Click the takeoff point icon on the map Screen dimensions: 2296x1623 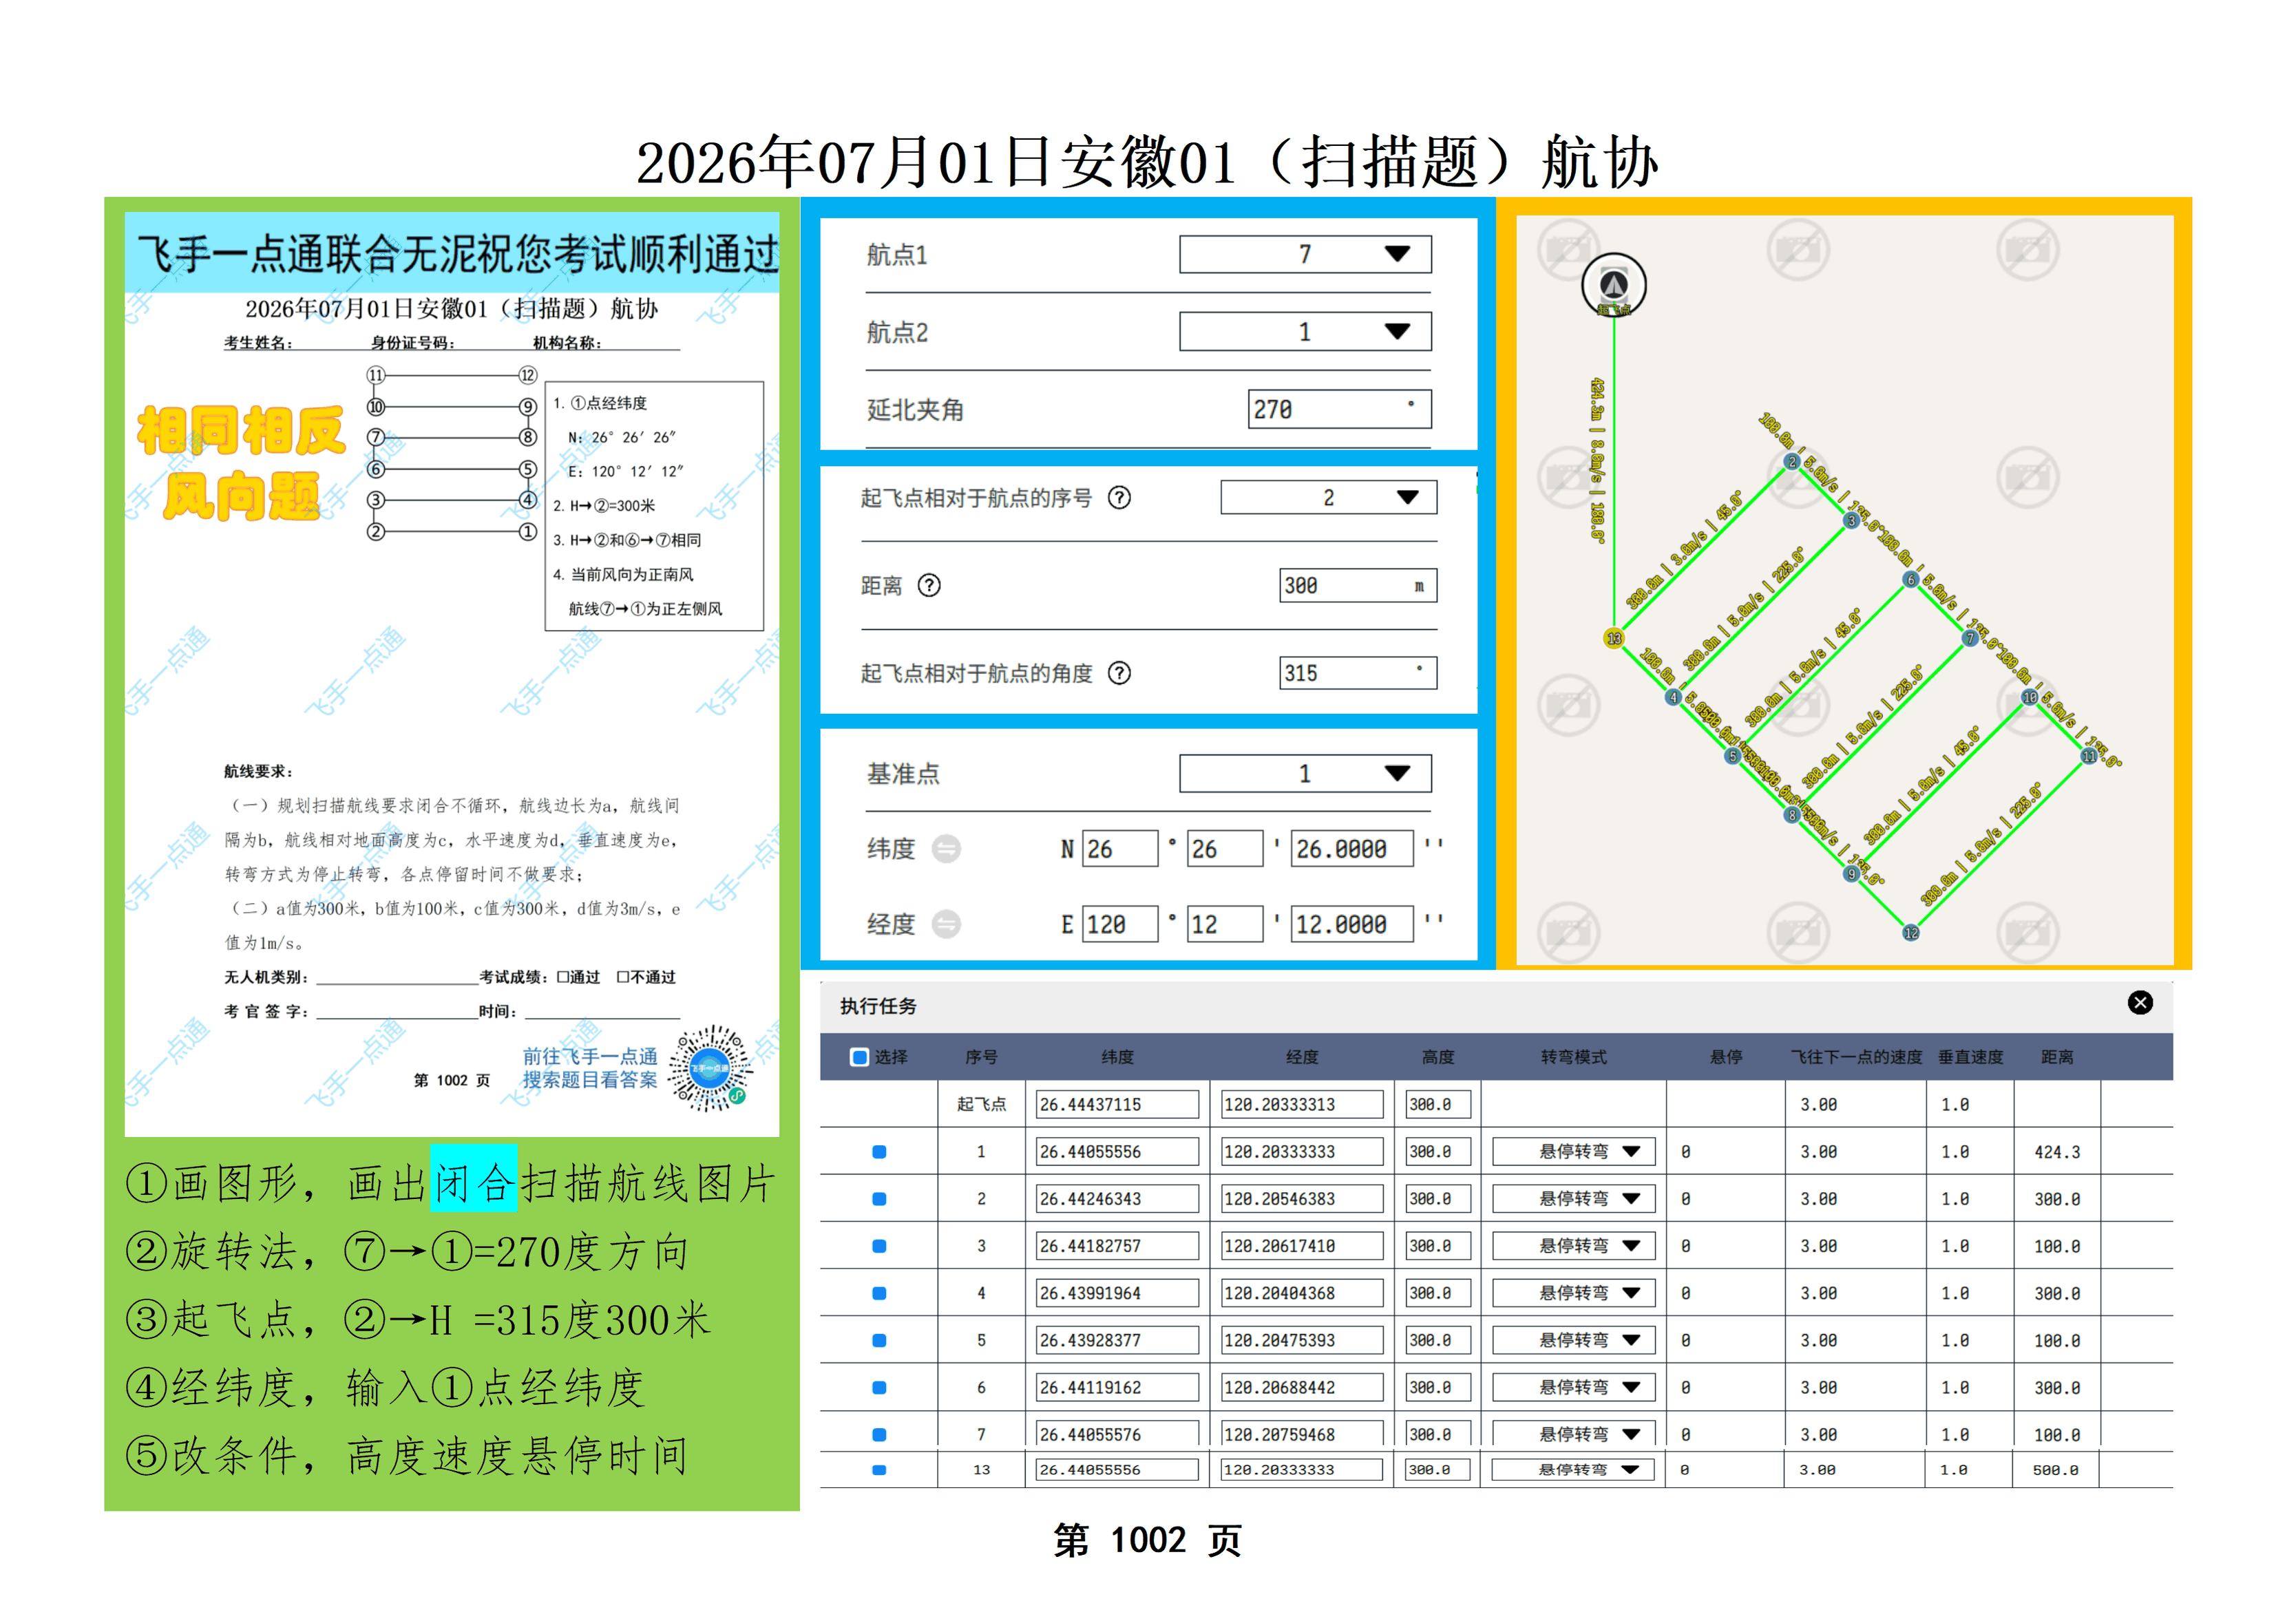(1613, 285)
